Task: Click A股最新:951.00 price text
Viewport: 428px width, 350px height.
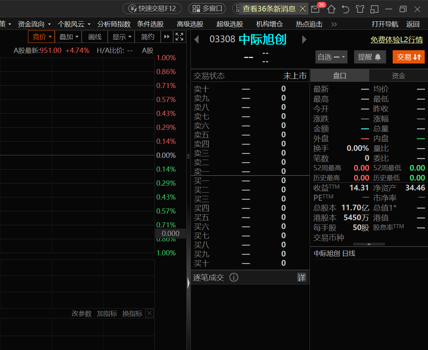Action: point(38,51)
